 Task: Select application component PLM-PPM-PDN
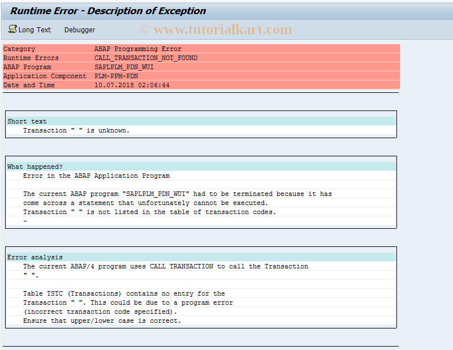pos(116,76)
